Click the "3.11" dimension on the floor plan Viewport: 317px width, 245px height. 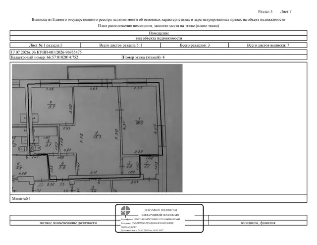[x=94, y=172]
